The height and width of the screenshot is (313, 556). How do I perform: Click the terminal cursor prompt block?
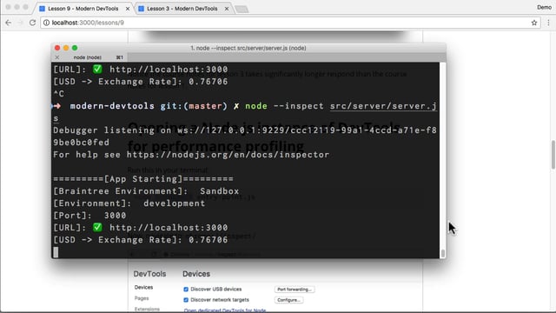pos(56,252)
